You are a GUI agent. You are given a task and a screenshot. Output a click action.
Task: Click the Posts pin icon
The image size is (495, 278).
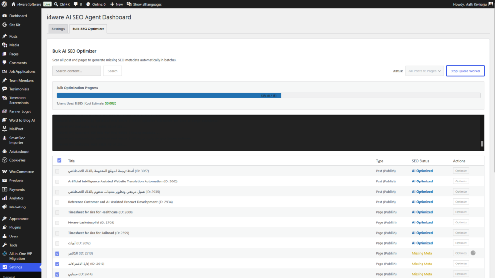[x=4, y=36]
